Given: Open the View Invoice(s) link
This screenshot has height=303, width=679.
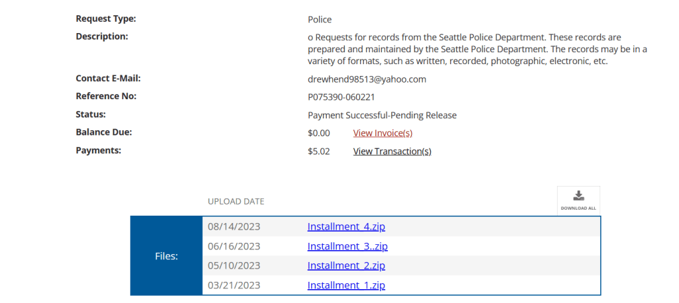Looking at the screenshot, I should 383,133.
